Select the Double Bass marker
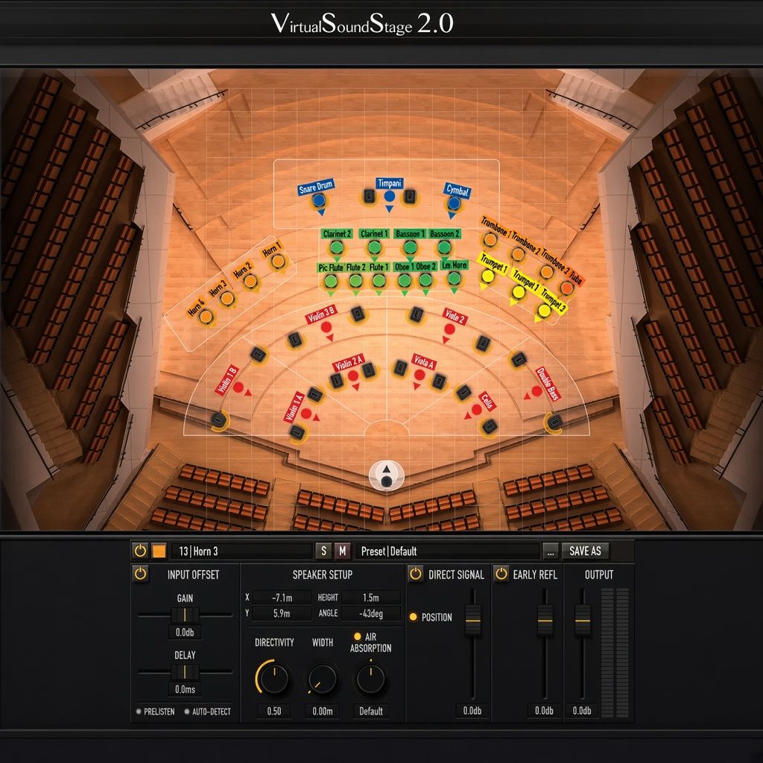Viewport: 763px width, 763px height. (x=536, y=390)
